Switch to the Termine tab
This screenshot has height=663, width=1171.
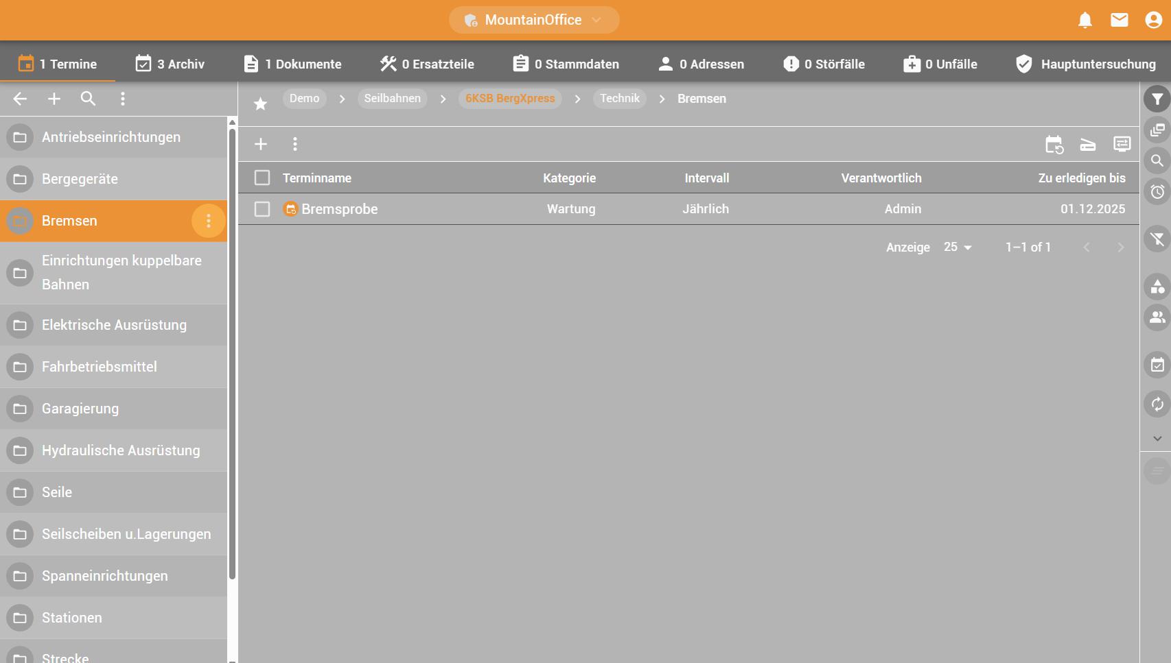tap(58, 64)
